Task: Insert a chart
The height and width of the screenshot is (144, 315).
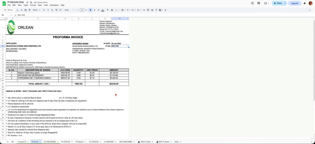Action: point(152,10)
